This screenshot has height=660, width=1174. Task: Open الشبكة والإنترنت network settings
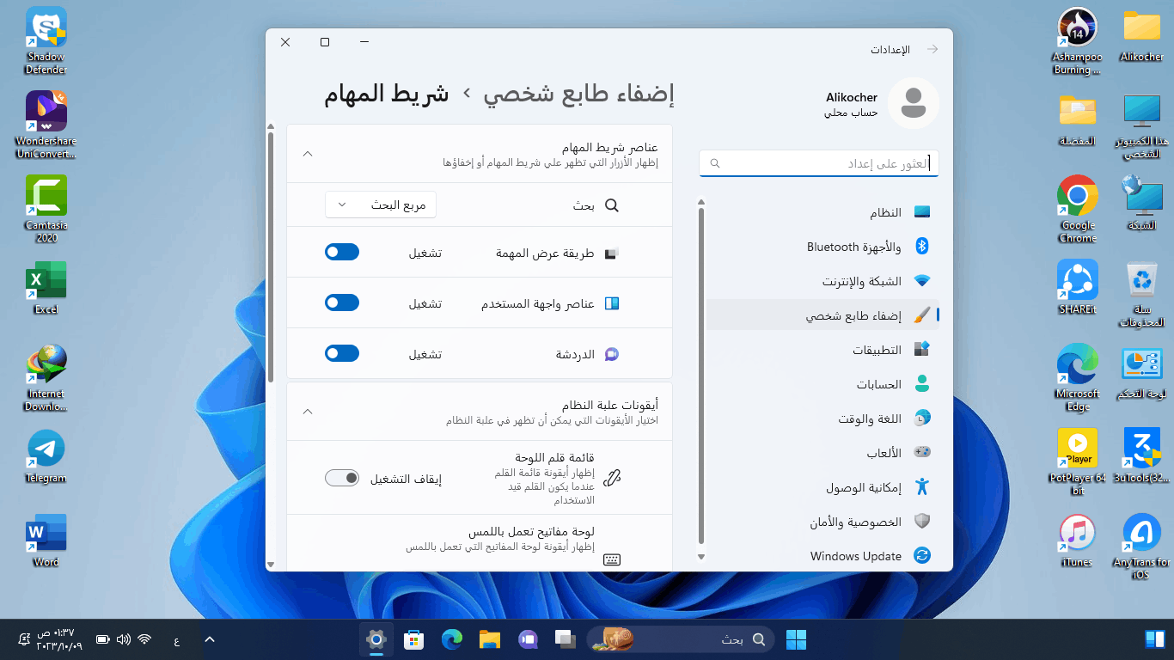click(x=822, y=281)
